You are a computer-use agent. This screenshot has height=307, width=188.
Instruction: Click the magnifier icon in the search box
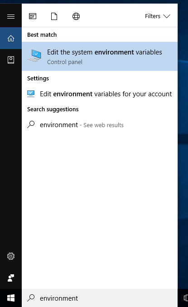pyautogui.click(x=31, y=298)
